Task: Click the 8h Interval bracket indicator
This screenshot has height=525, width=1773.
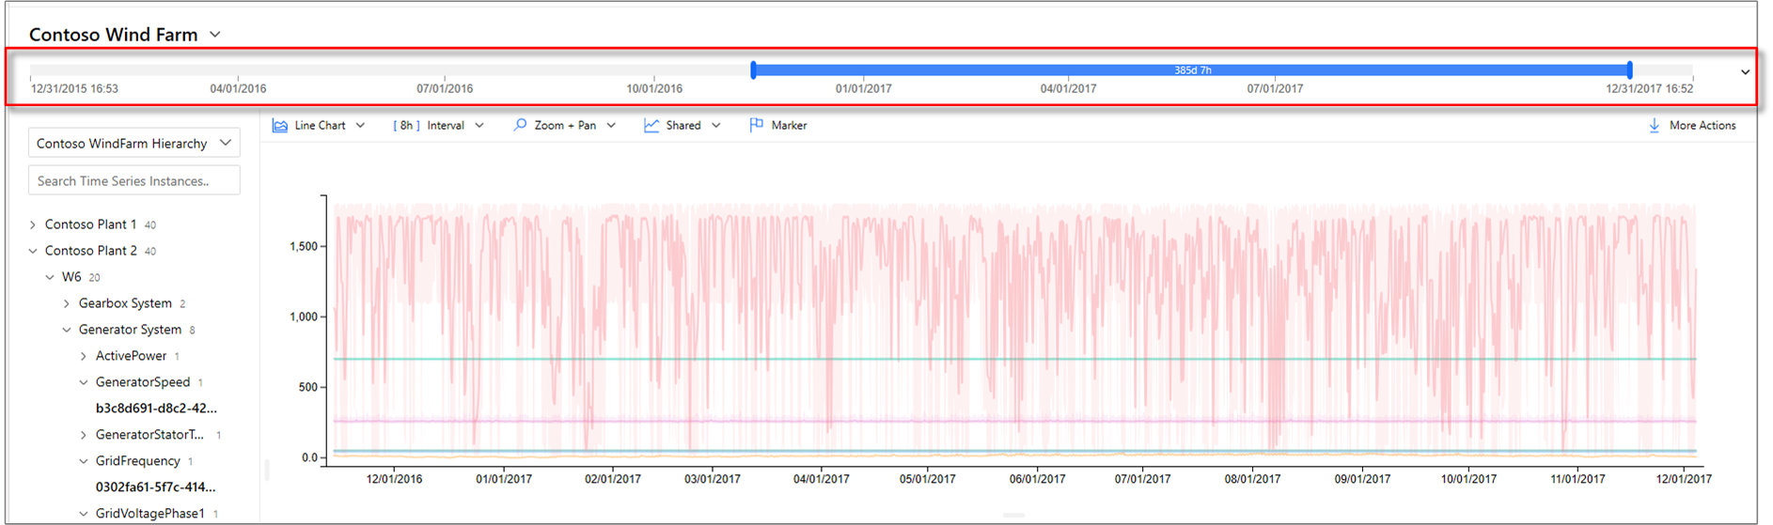Action: click(406, 125)
